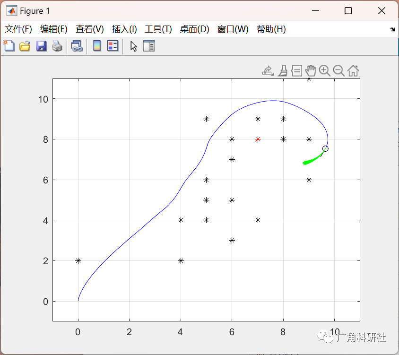The image size is (399, 355).
Task: Activate the data brushing tool
Action: [283, 71]
